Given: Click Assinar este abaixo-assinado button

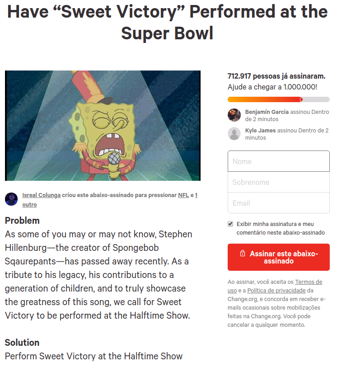Looking at the screenshot, I should coord(278,257).
